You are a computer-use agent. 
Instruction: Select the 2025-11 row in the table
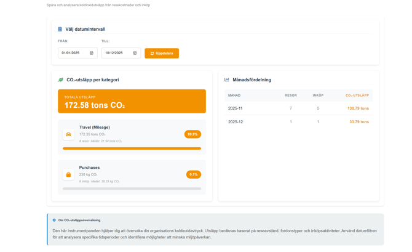tap(298, 108)
